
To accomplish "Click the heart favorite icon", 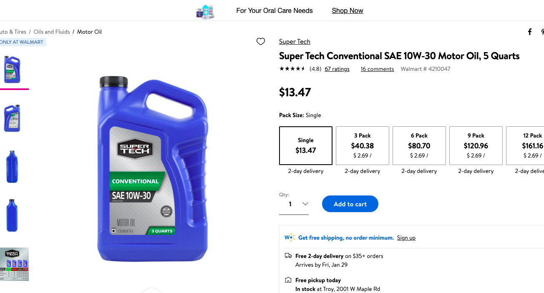I will tap(261, 41).
